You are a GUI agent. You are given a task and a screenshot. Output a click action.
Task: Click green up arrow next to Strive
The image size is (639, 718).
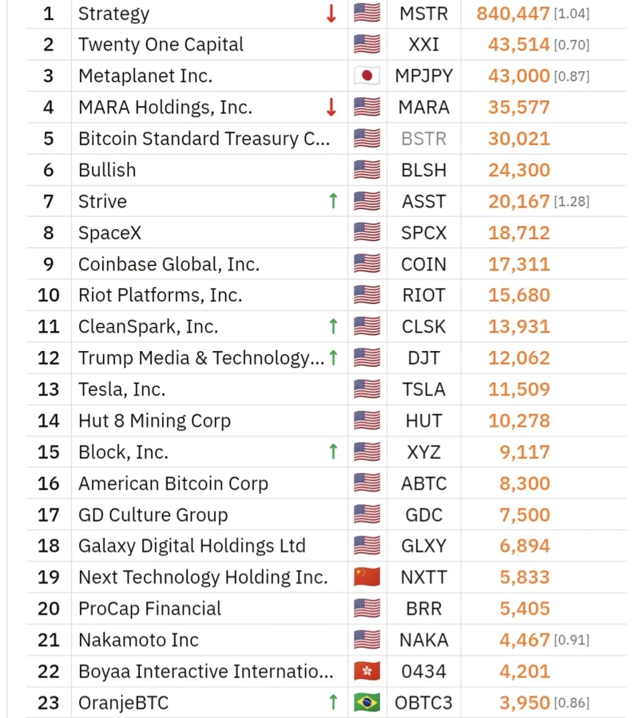(333, 200)
